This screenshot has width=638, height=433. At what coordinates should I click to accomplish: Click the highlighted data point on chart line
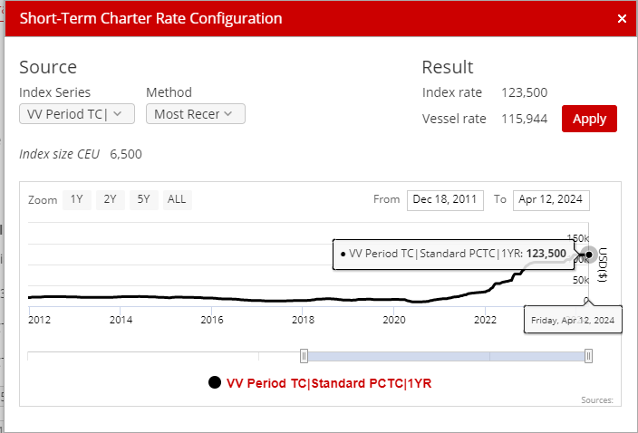(588, 255)
